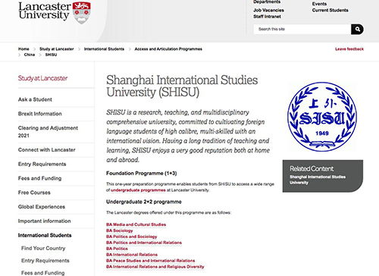Go to Home breadcrumb
Screen dimensions: 379x276
click(23, 49)
